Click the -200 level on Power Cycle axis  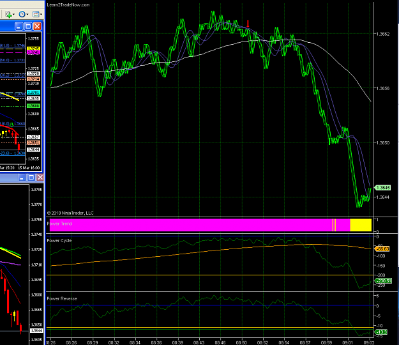tap(380, 275)
